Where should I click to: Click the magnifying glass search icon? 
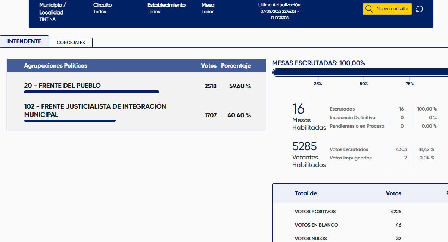tap(369, 9)
